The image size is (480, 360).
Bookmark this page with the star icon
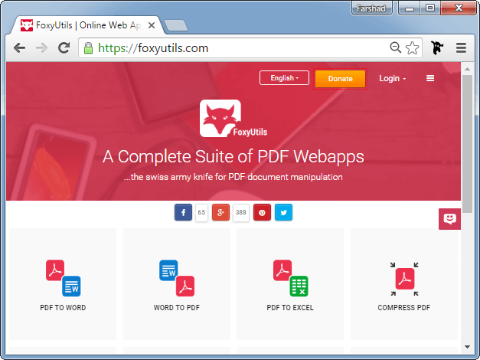(x=413, y=48)
